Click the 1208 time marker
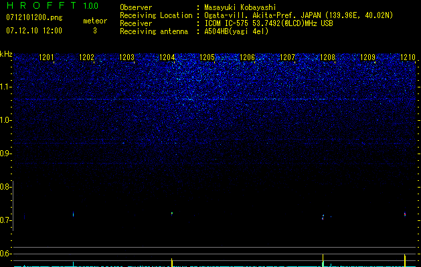The height and width of the screenshot is (267, 421). point(327,57)
